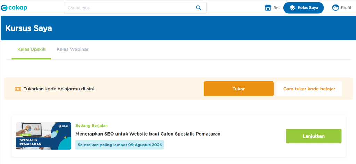Click the voucher ticket icon
Image resolution: width=356 pixels, height=164 pixels.
point(18,89)
